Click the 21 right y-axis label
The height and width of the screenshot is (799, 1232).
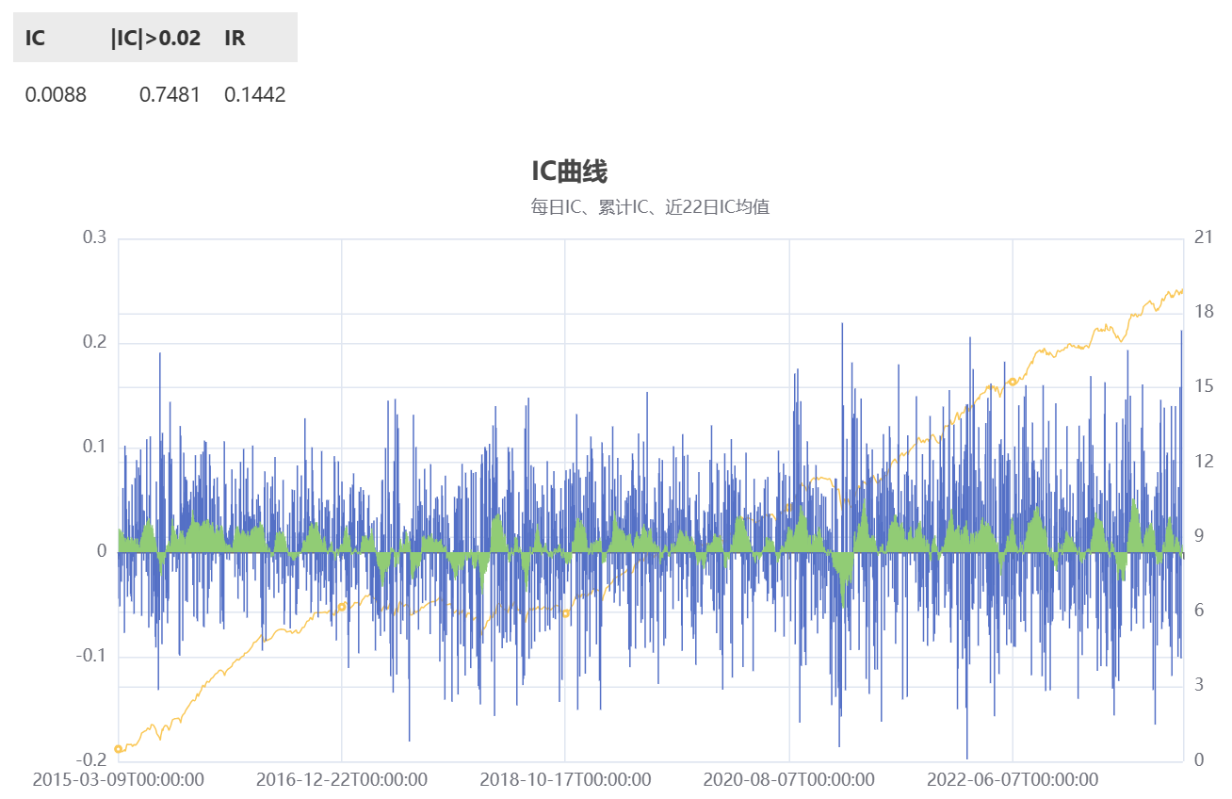click(x=1202, y=237)
